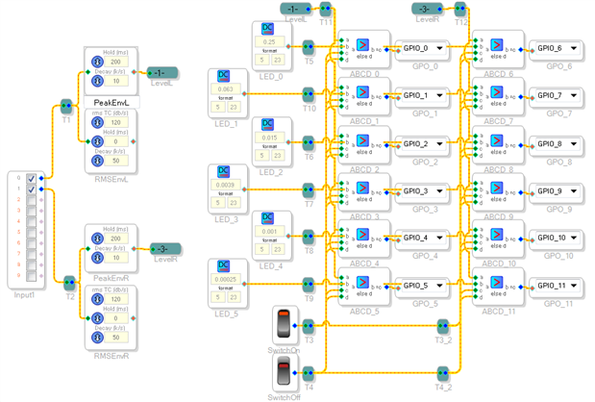
Task: Click the LevelR tag beside PeakEnvR
Action: coord(165,249)
